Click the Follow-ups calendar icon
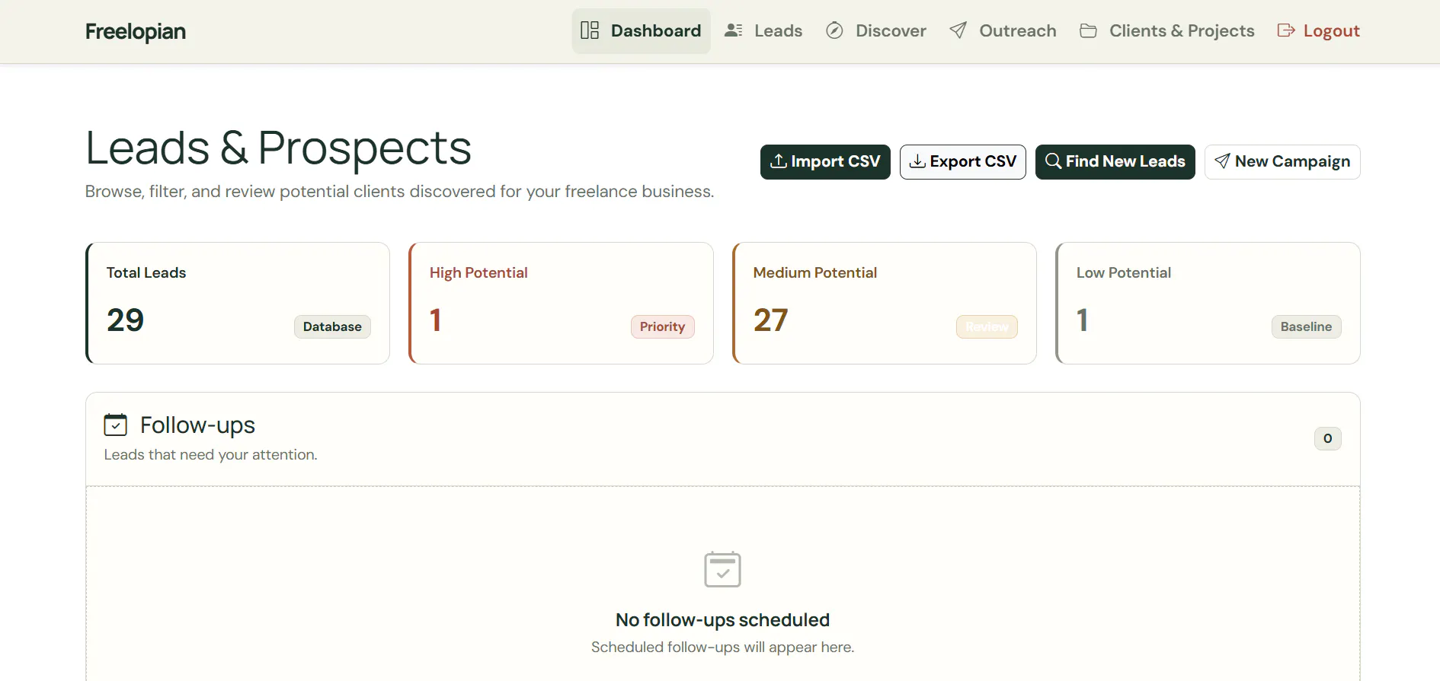 tap(116, 425)
